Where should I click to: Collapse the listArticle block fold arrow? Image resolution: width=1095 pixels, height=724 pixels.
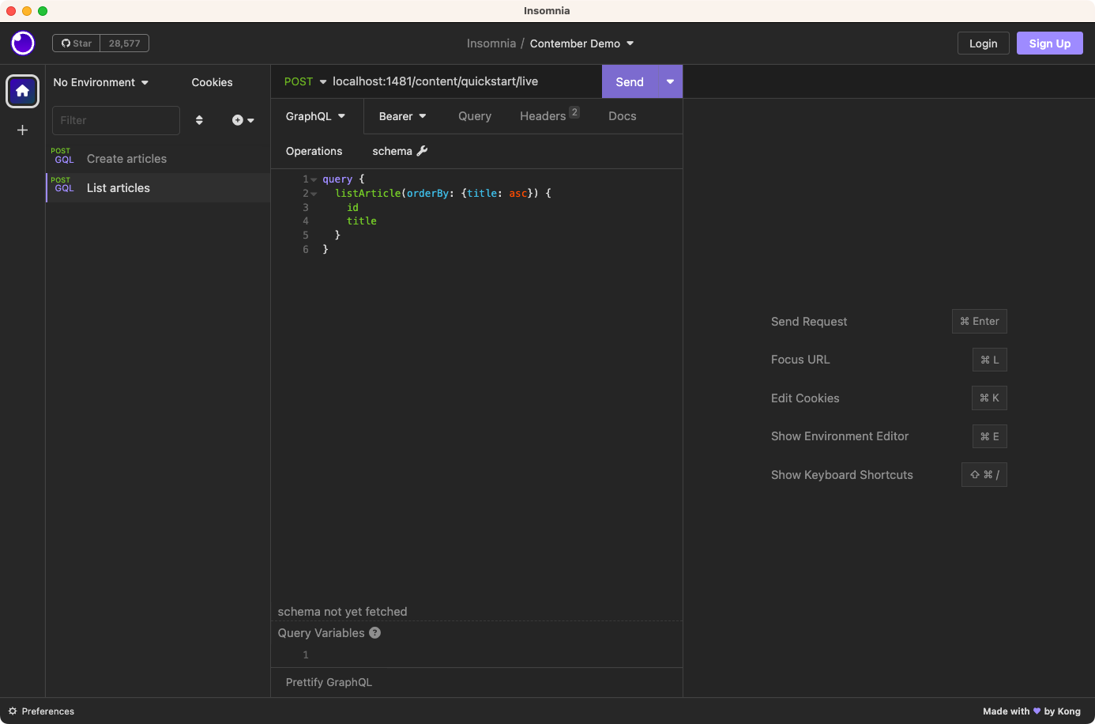314,194
